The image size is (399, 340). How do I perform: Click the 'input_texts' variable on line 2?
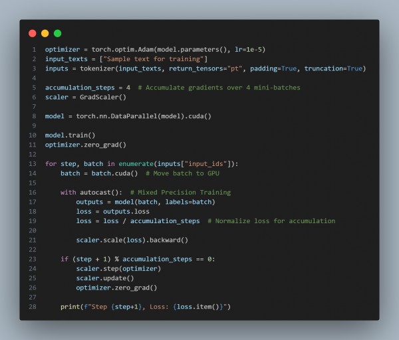(x=66, y=59)
